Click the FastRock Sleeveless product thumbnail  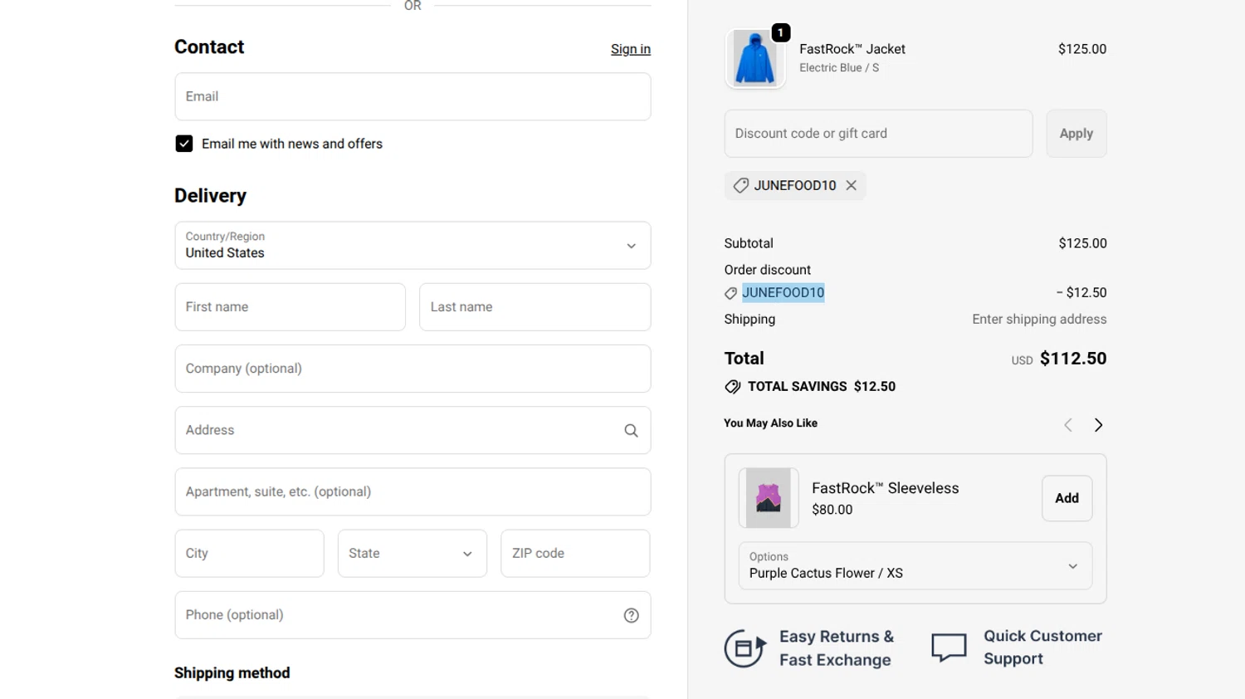[x=769, y=498]
